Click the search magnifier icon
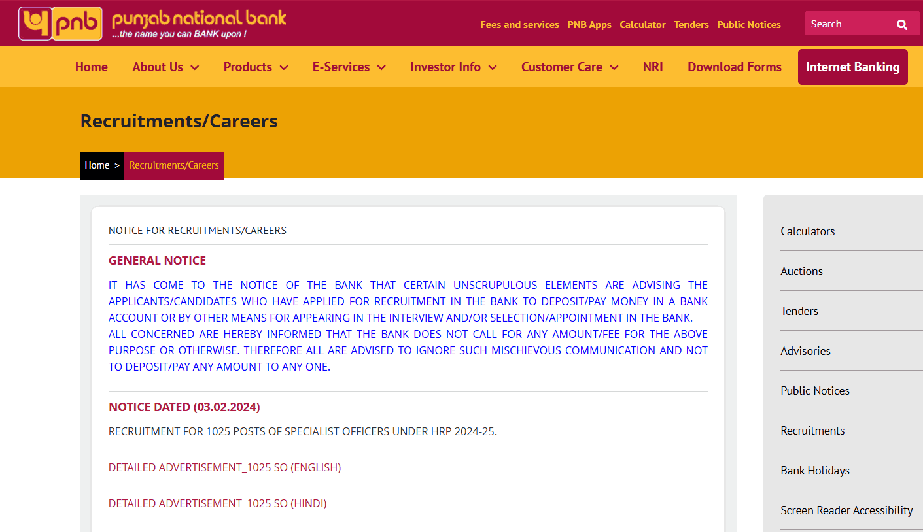Screen dimensions: 923x532 click(x=902, y=24)
